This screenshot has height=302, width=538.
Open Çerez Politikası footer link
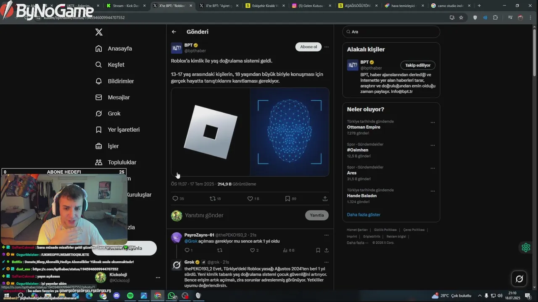(x=414, y=230)
